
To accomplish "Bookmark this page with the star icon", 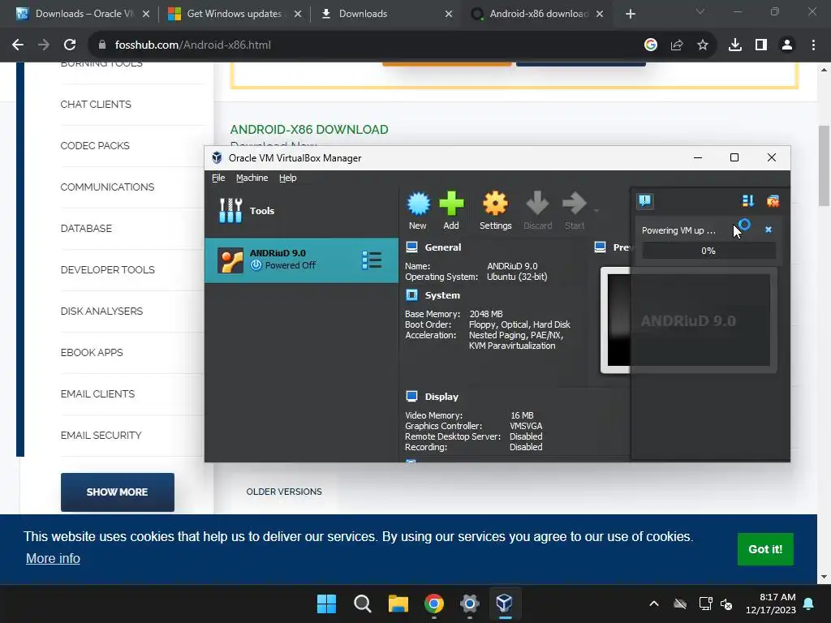I will click(703, 45).
